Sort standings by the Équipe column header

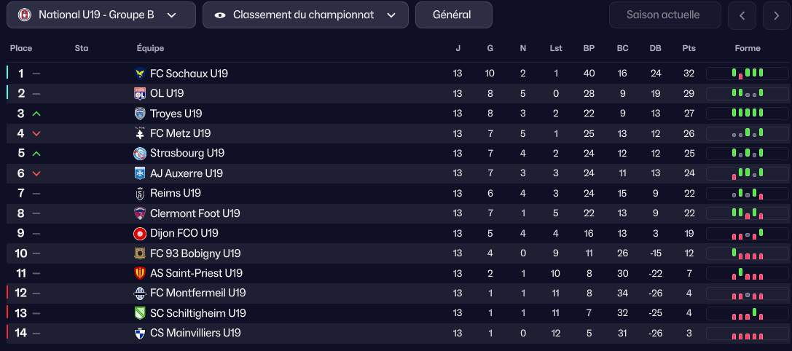(150, 49)
